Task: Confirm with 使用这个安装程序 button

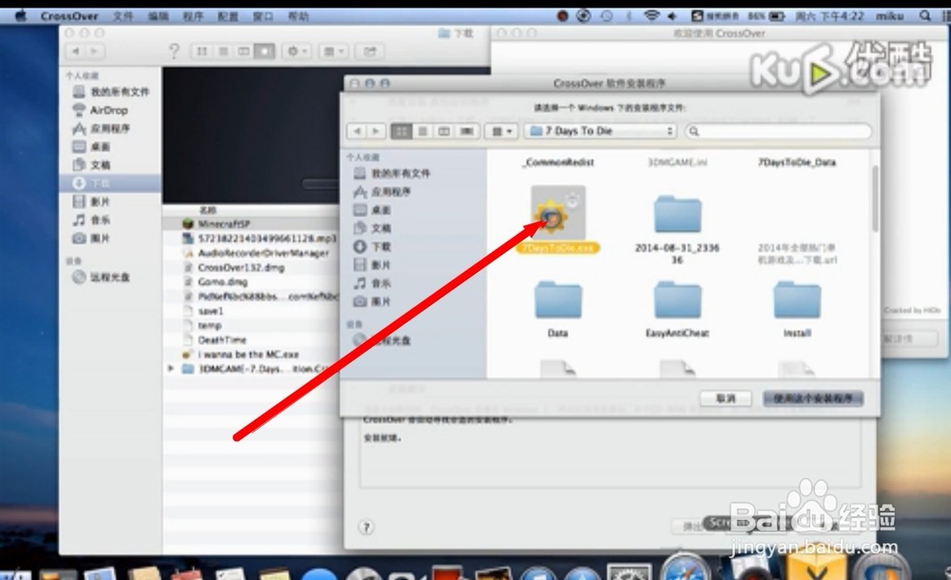Action: (813, 398)
